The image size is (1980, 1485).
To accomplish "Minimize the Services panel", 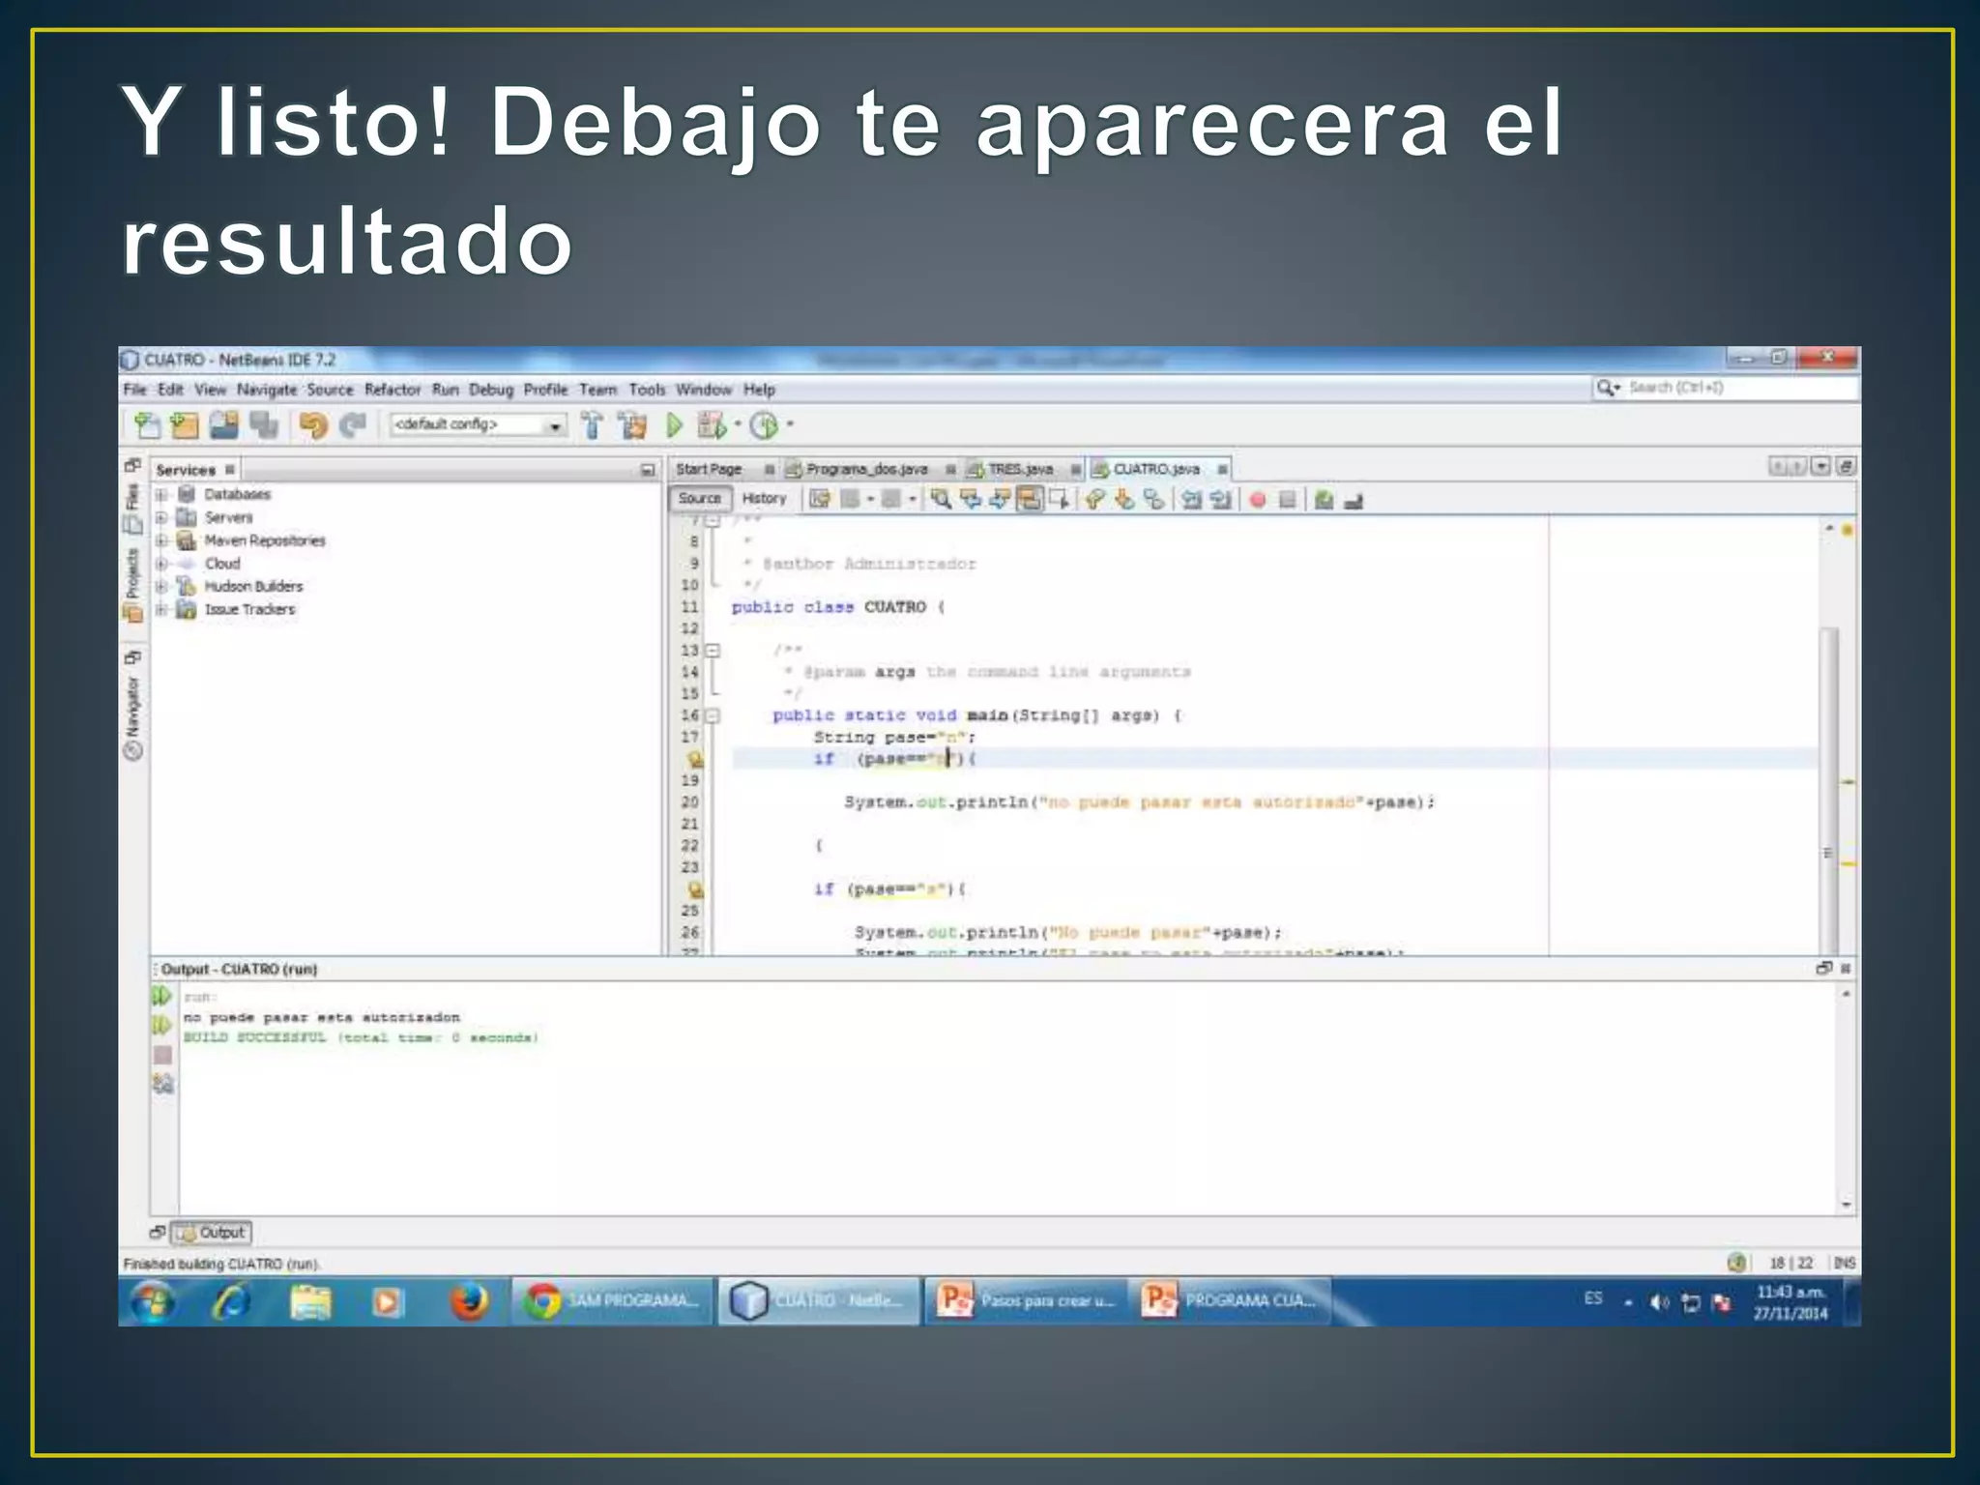I will 647,470.
